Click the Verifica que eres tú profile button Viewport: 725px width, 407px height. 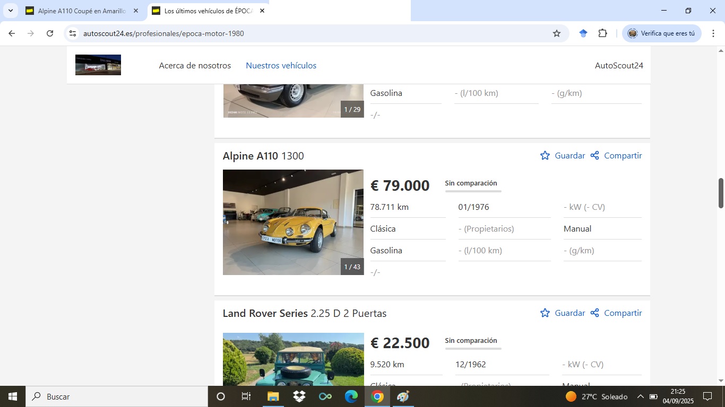coord(662,33)
